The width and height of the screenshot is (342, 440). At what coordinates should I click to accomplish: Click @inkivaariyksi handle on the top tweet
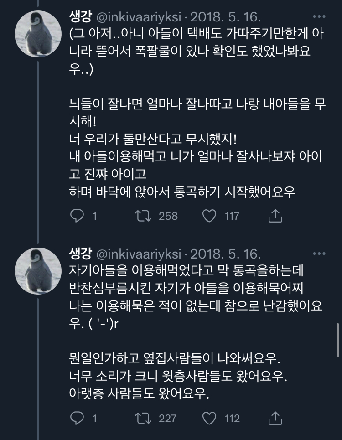(x=139, y=18)
